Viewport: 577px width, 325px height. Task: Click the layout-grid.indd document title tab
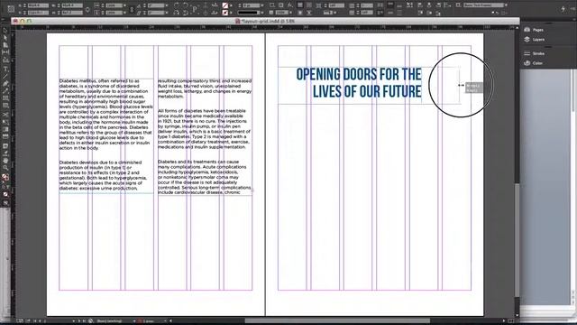point(265,22)
